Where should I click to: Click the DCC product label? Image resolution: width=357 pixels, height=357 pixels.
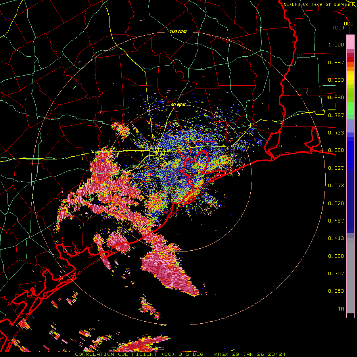click(x=348, y=24)
